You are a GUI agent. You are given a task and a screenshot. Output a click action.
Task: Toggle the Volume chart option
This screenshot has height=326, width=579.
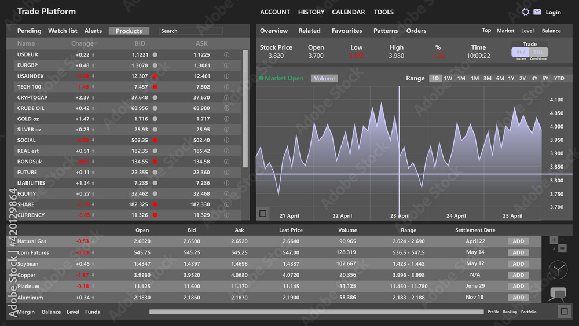click(324, 78)
